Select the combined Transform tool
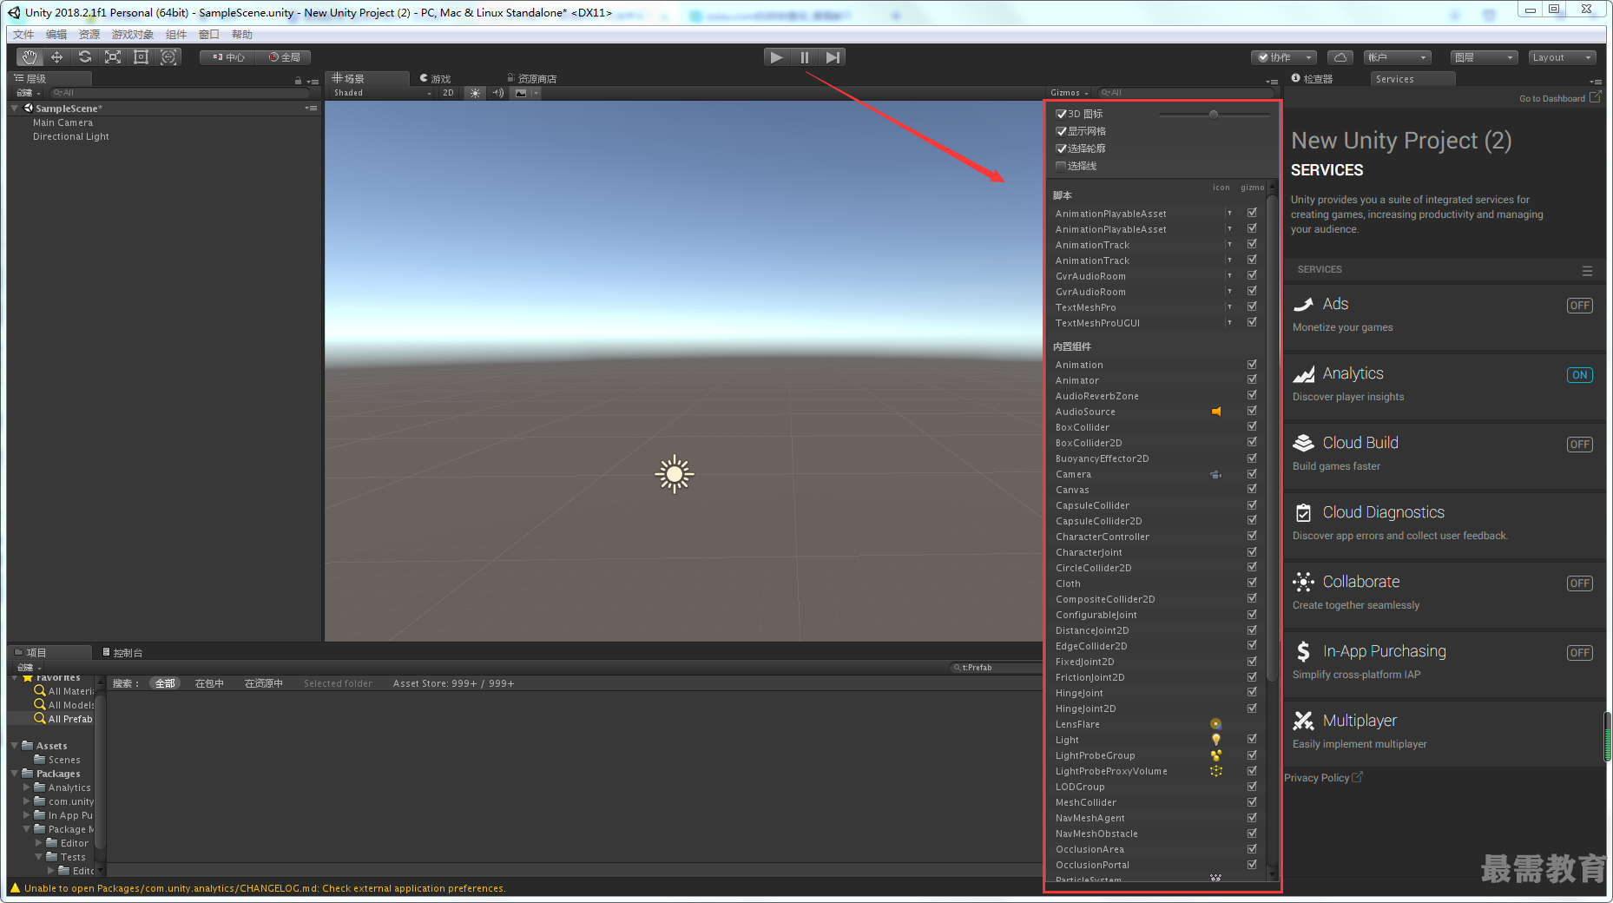1613x903 pixels. pos(168,57)
